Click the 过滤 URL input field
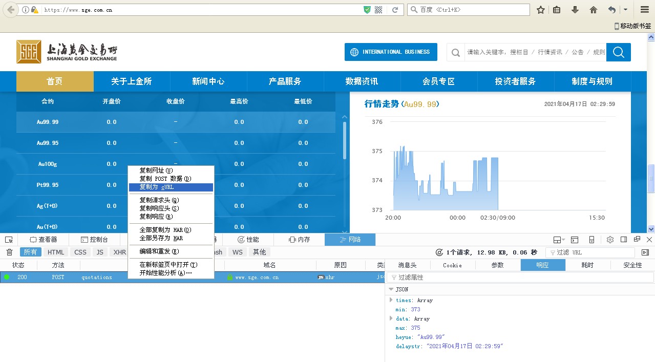Image resolution: width=655 pixels, height=362 pixels. [589, 252]
